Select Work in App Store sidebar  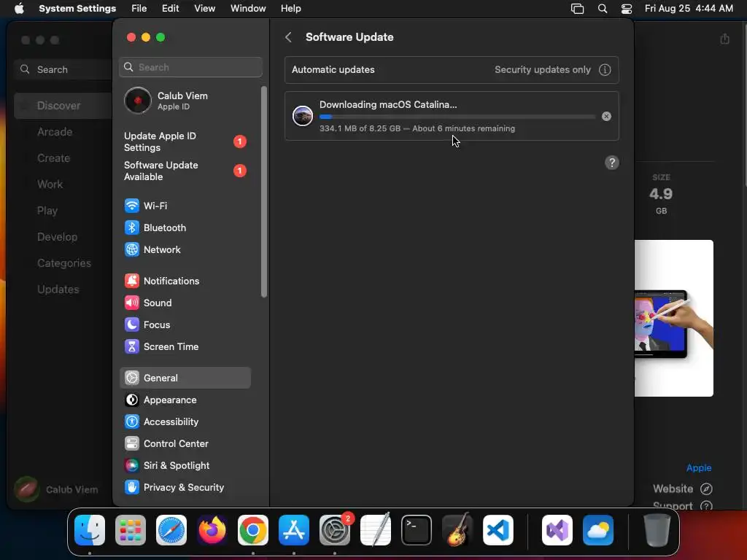coord(50,184)
